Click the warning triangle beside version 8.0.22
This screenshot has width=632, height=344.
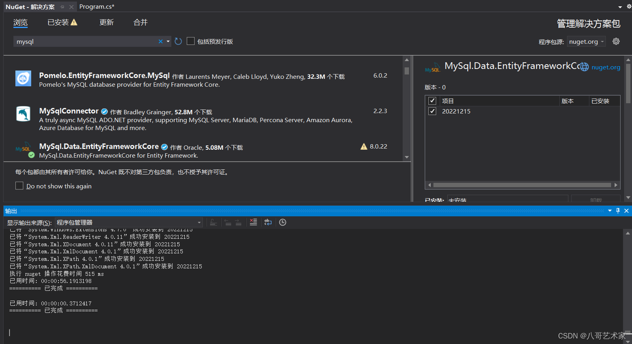(364, 147)
